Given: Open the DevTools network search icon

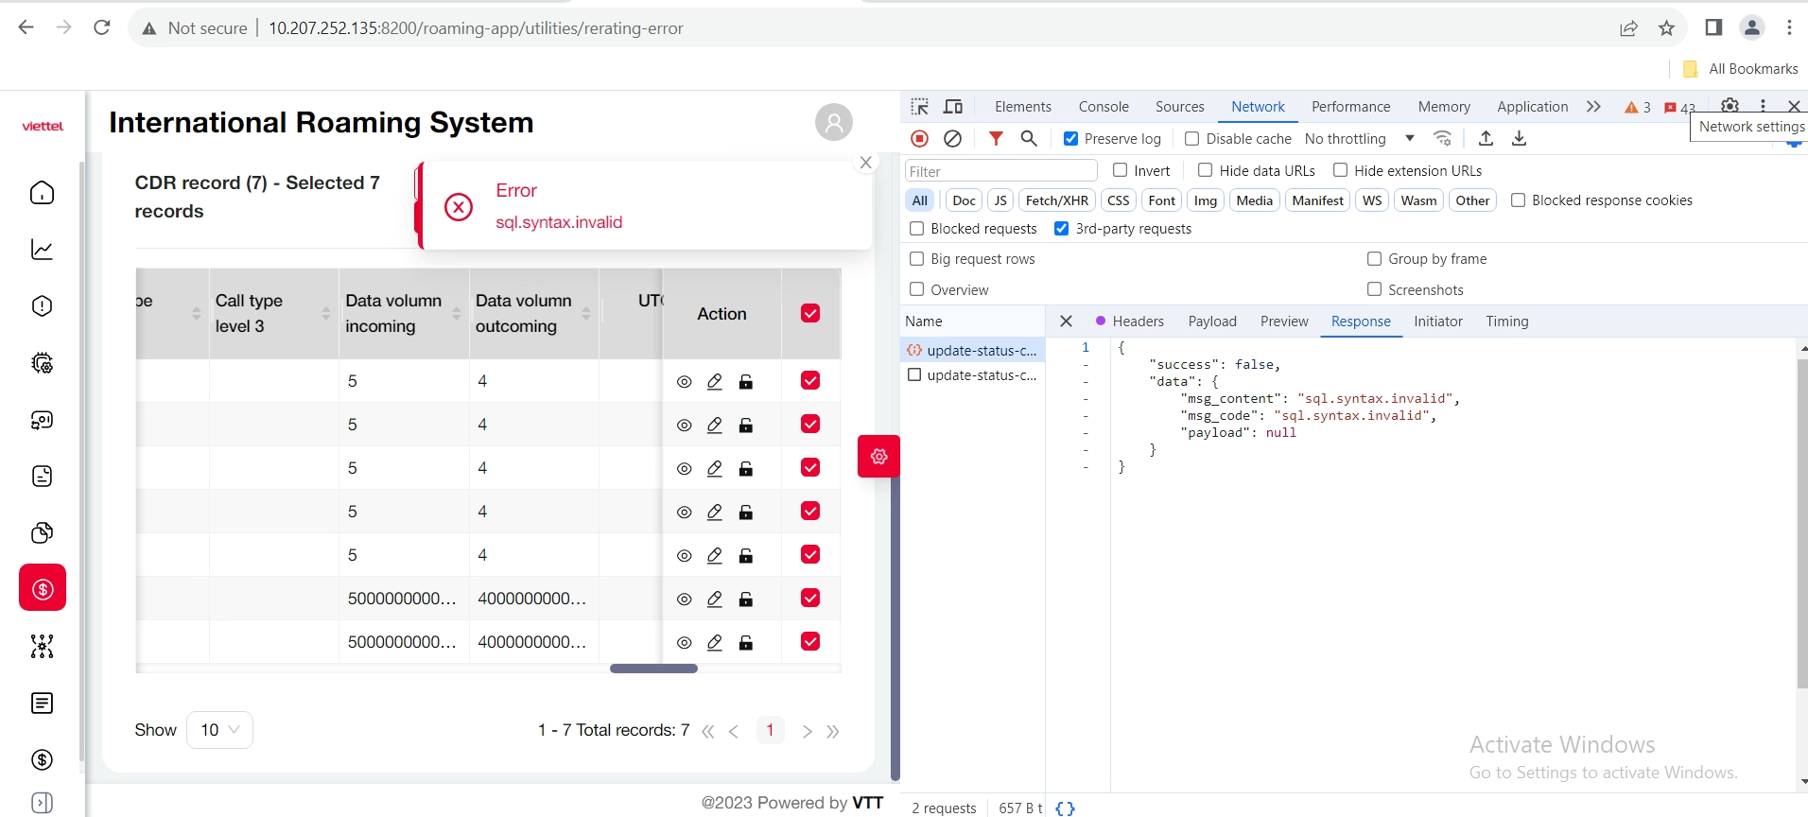Looking at the screenshot, I should [1029, 139].
